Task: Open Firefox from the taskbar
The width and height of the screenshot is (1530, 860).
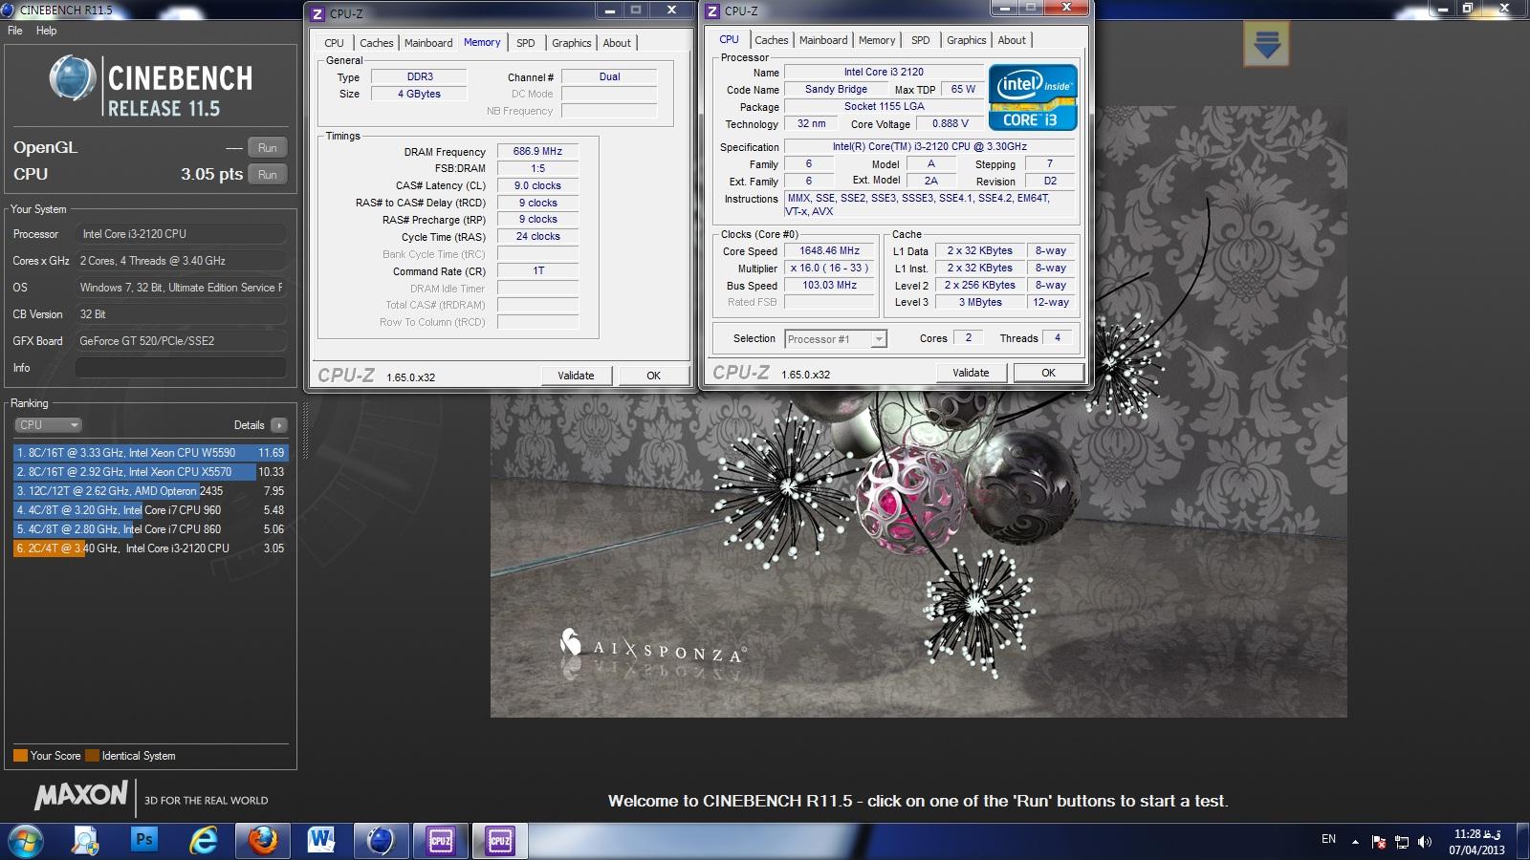Action: [x=262, y=841]
